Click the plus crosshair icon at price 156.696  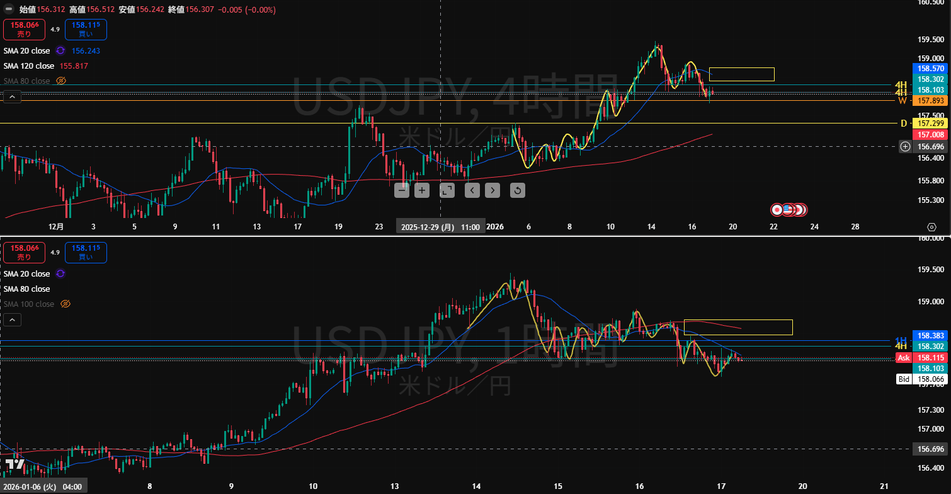pos(905,147)
